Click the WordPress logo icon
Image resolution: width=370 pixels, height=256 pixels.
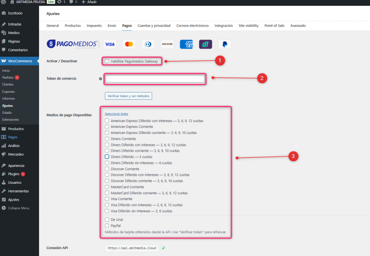[x=4, y=2]
